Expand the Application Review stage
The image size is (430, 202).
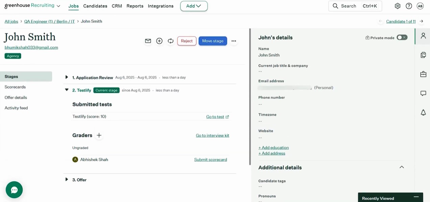point(67,77)
